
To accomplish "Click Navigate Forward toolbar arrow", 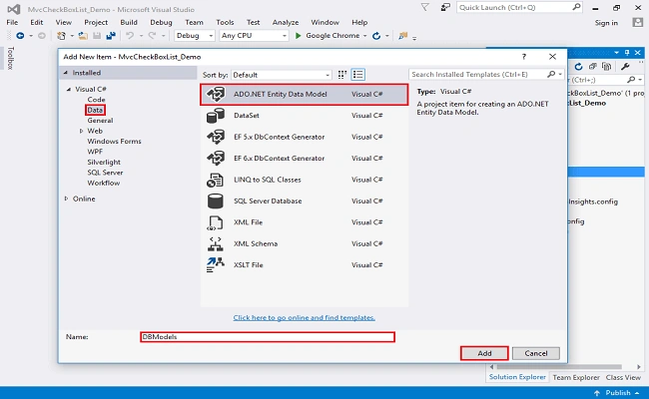I will tap(42, 36).
